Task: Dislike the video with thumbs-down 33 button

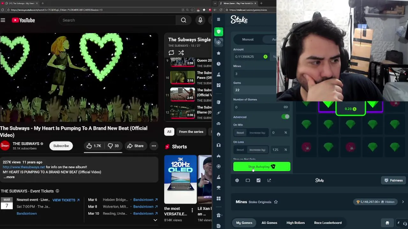Action: click(113, 146)
